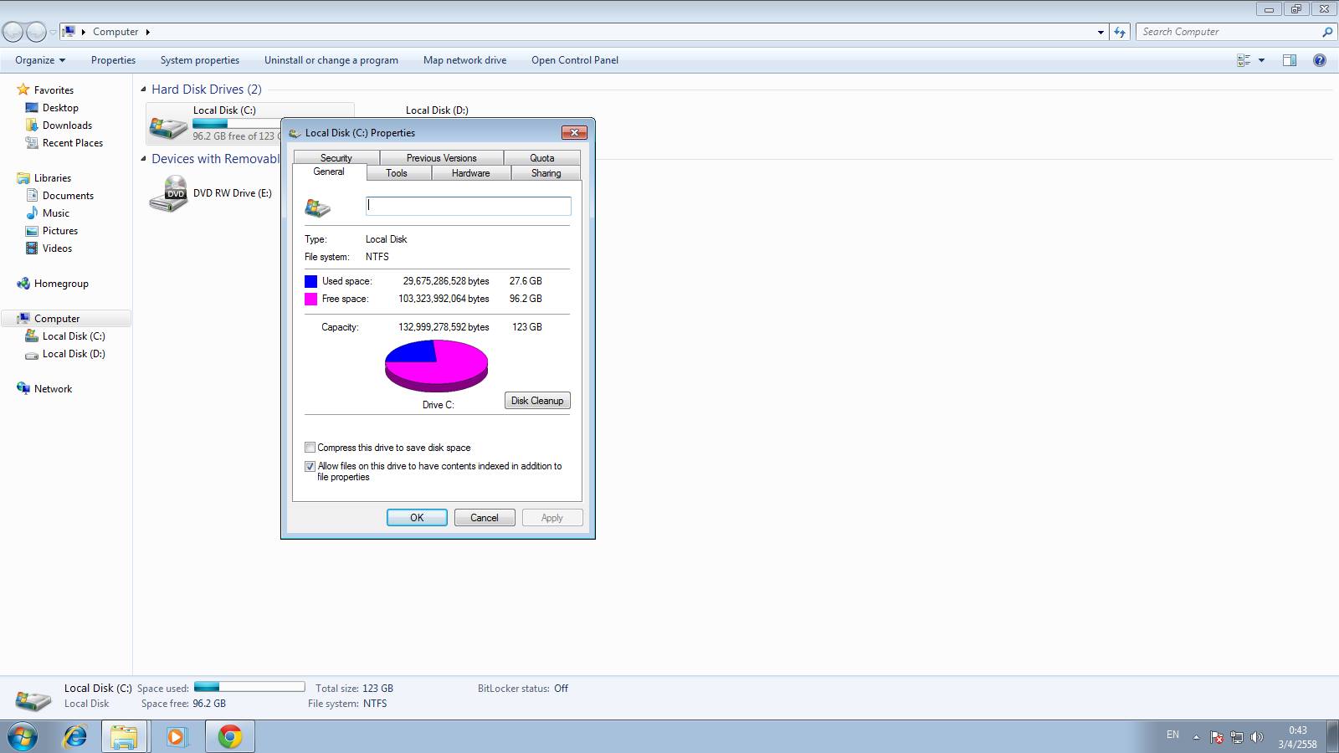The height and width of the screenshot is (753, 1339).
Task: Click the network tray icon
Action: tap(1237, 737)
